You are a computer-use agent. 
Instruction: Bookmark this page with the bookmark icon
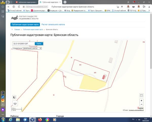coord(122,7)
